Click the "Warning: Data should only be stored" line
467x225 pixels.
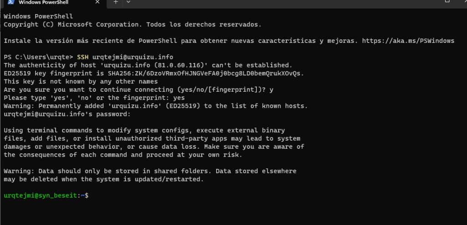click(150, 171)
